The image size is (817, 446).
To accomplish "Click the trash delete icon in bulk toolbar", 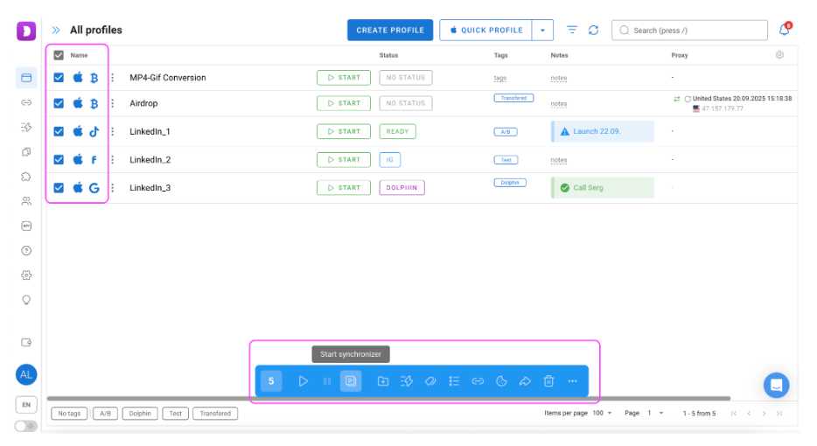I will pos(548,381).
